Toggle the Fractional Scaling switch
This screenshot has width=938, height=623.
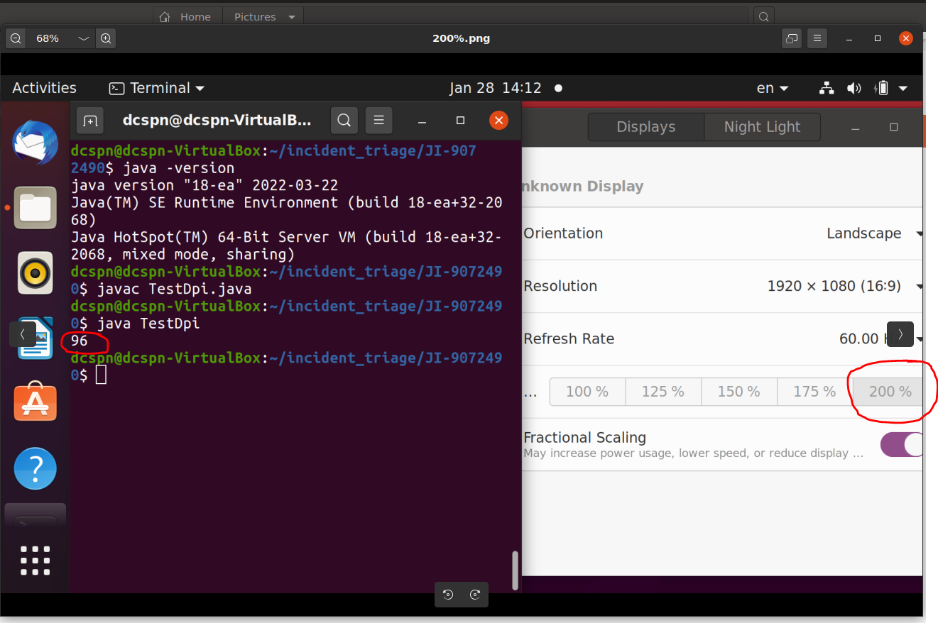click(901, 445)
